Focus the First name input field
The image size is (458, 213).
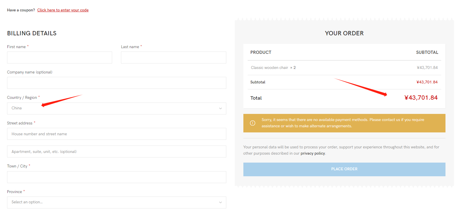click(59, 58)
